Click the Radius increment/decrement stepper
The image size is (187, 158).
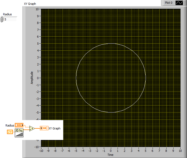[2, 19]
